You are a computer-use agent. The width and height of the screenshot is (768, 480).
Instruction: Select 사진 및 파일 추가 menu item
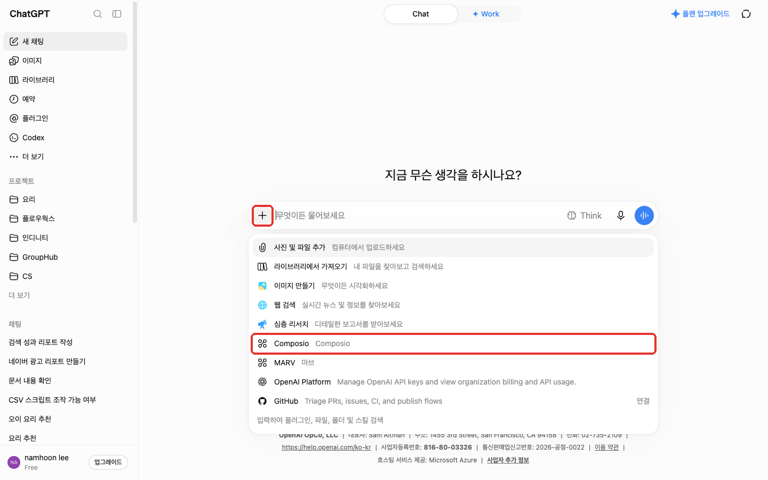(453, 247)
